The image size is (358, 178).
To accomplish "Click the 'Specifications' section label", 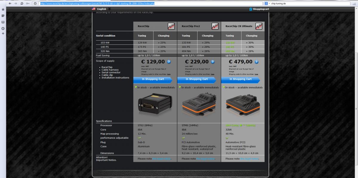I will (104, 121).
